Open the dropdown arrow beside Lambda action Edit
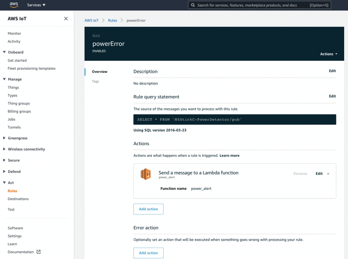The image size is (348, 259). pyautogui.click(x=328, y=174)
